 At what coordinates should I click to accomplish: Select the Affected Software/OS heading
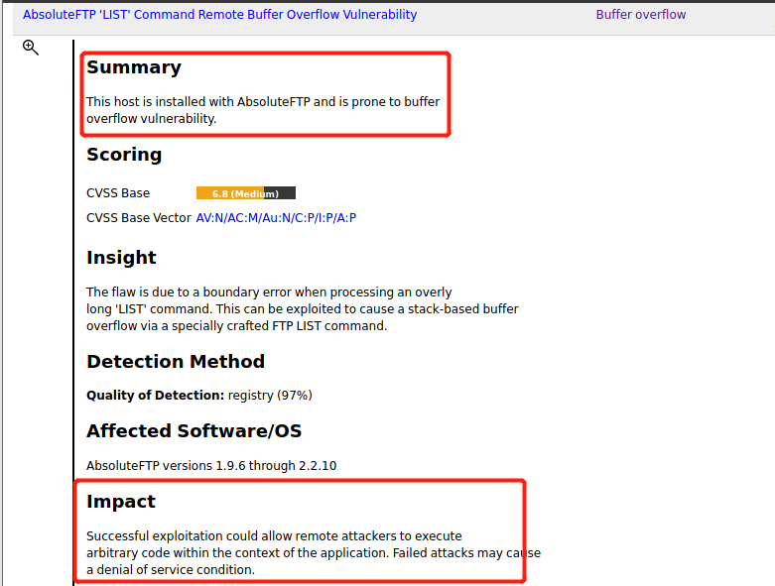click(x=194, y=431)
